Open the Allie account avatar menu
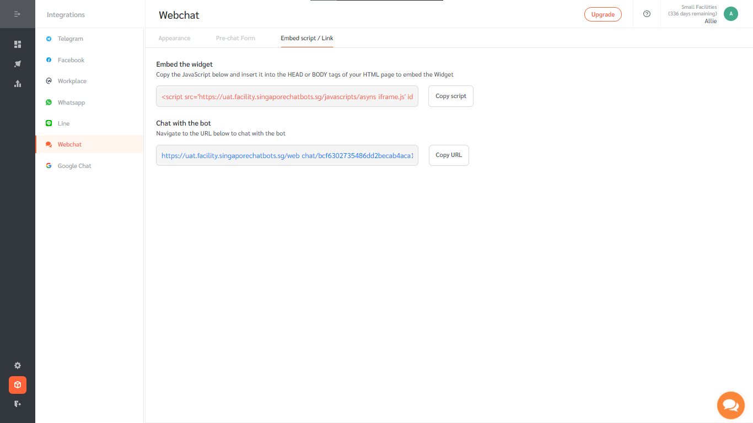Image resolution: width=753 pixels, height=423 pixels. coord(730,13)
